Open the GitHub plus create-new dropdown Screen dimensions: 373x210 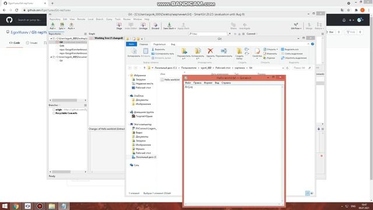351,20
